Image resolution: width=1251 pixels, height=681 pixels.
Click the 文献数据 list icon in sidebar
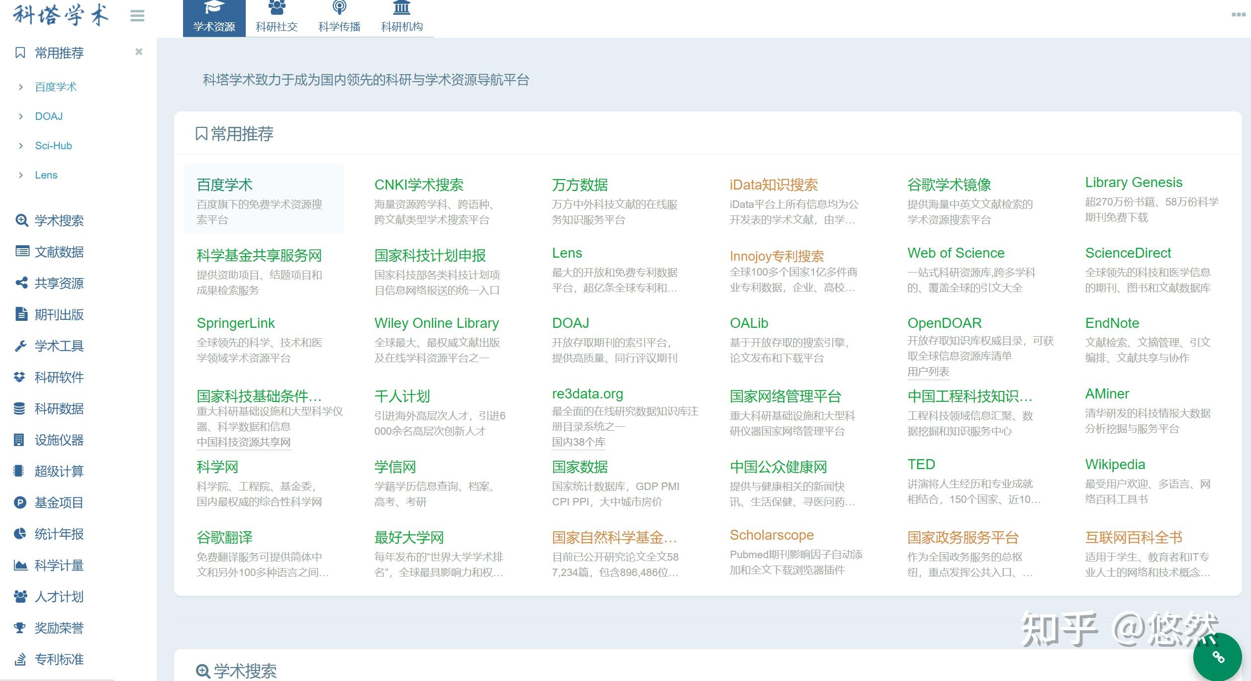click(x=22, y=252)
